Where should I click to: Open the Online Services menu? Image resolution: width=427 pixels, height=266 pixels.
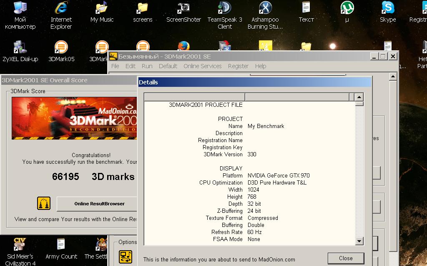click(202, 66)
